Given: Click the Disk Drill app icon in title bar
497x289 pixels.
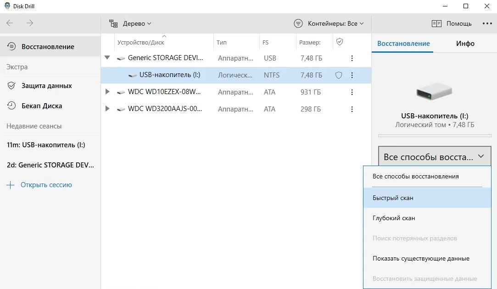Looking at the screenshot, I should [x=7, y=6].
